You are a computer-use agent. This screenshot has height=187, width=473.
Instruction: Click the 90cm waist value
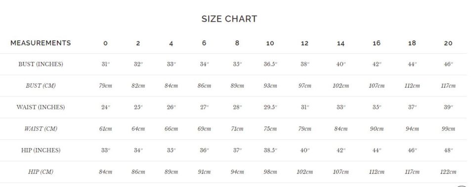tap(377, 129)
